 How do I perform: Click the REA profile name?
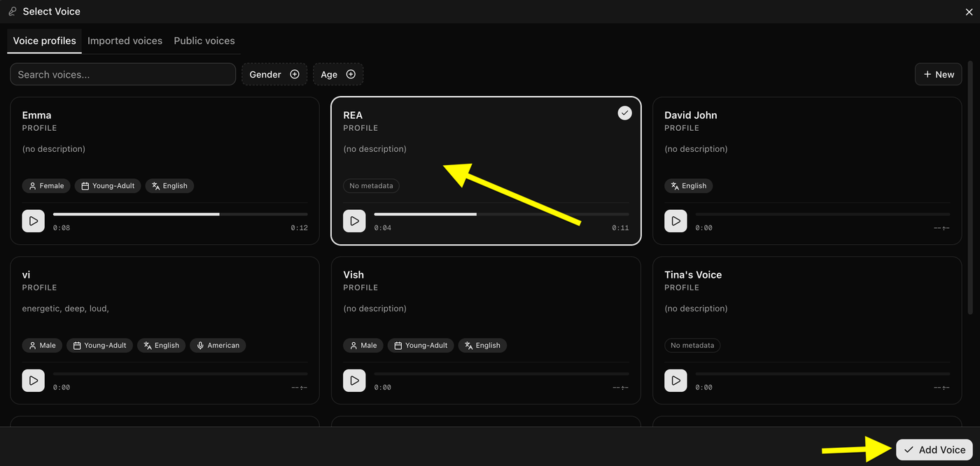point(353,115)
